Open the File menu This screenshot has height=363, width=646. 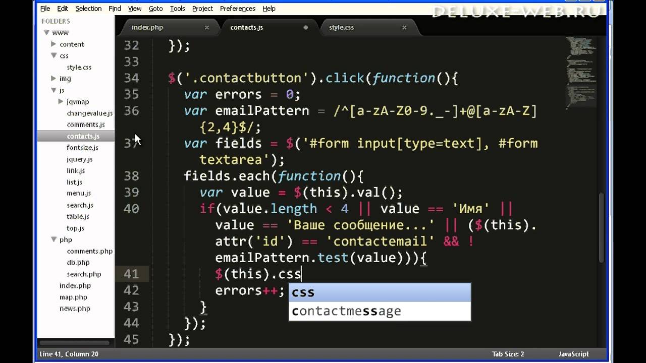click(x=45, y=9)
